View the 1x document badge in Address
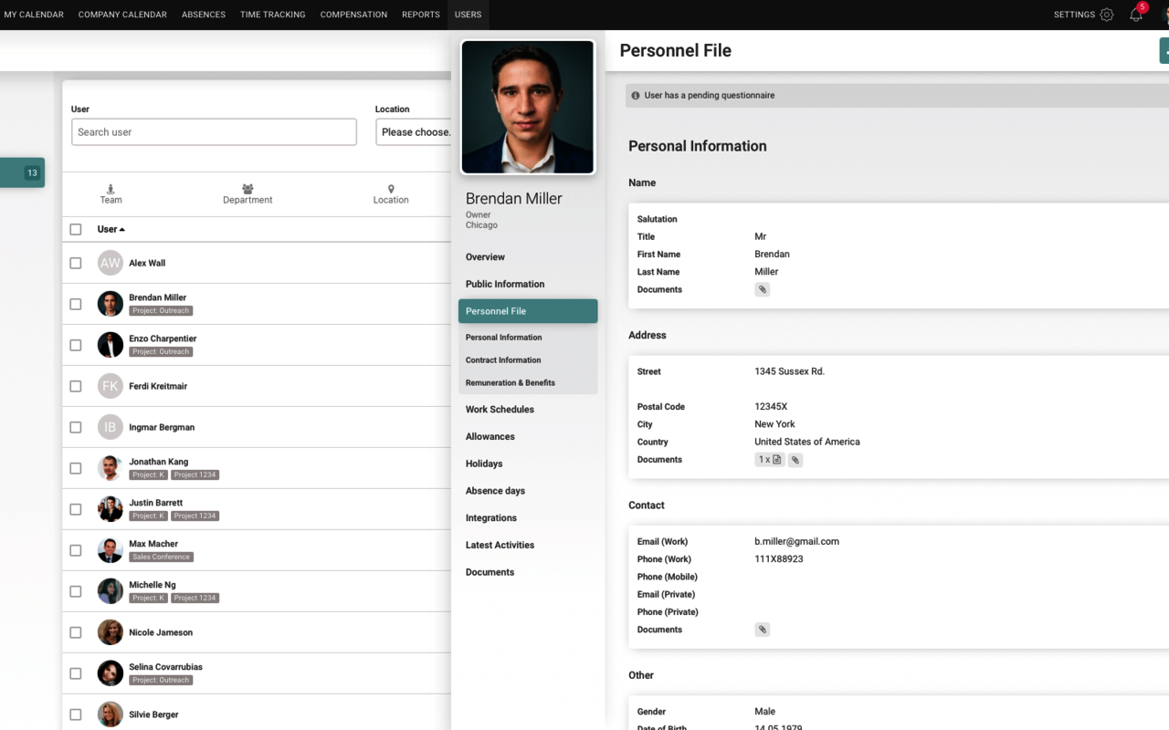The image size is (1169, 730). pyautogui.click(x=769, y=460)
